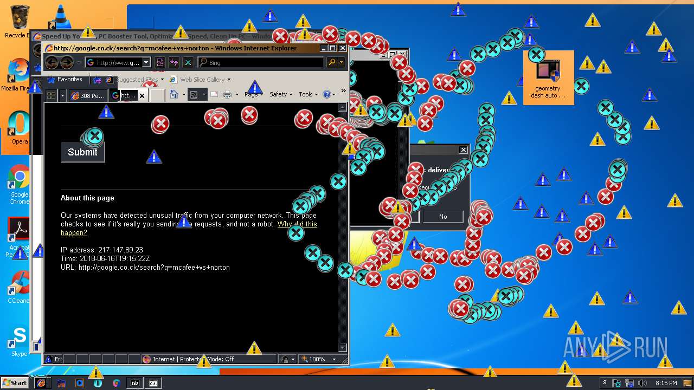
Task: Click the Read Mail envelope icon
Action: pos(214,94)
